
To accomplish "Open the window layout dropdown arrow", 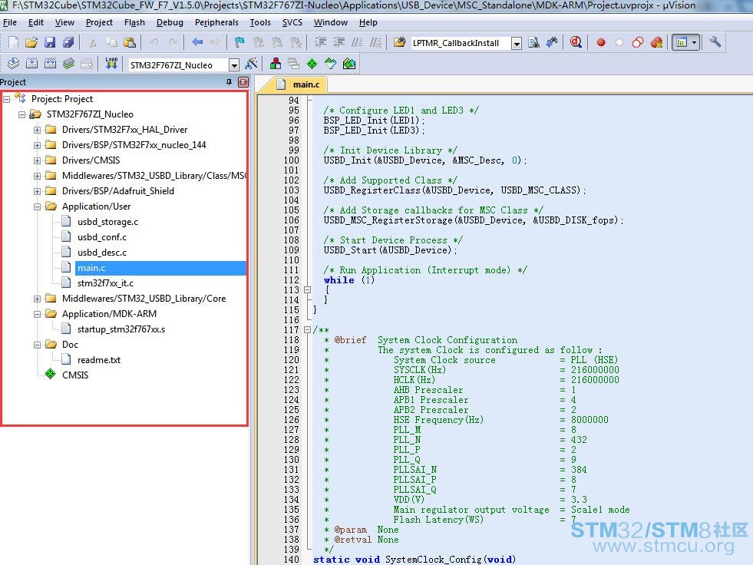I will pos(695,42).
